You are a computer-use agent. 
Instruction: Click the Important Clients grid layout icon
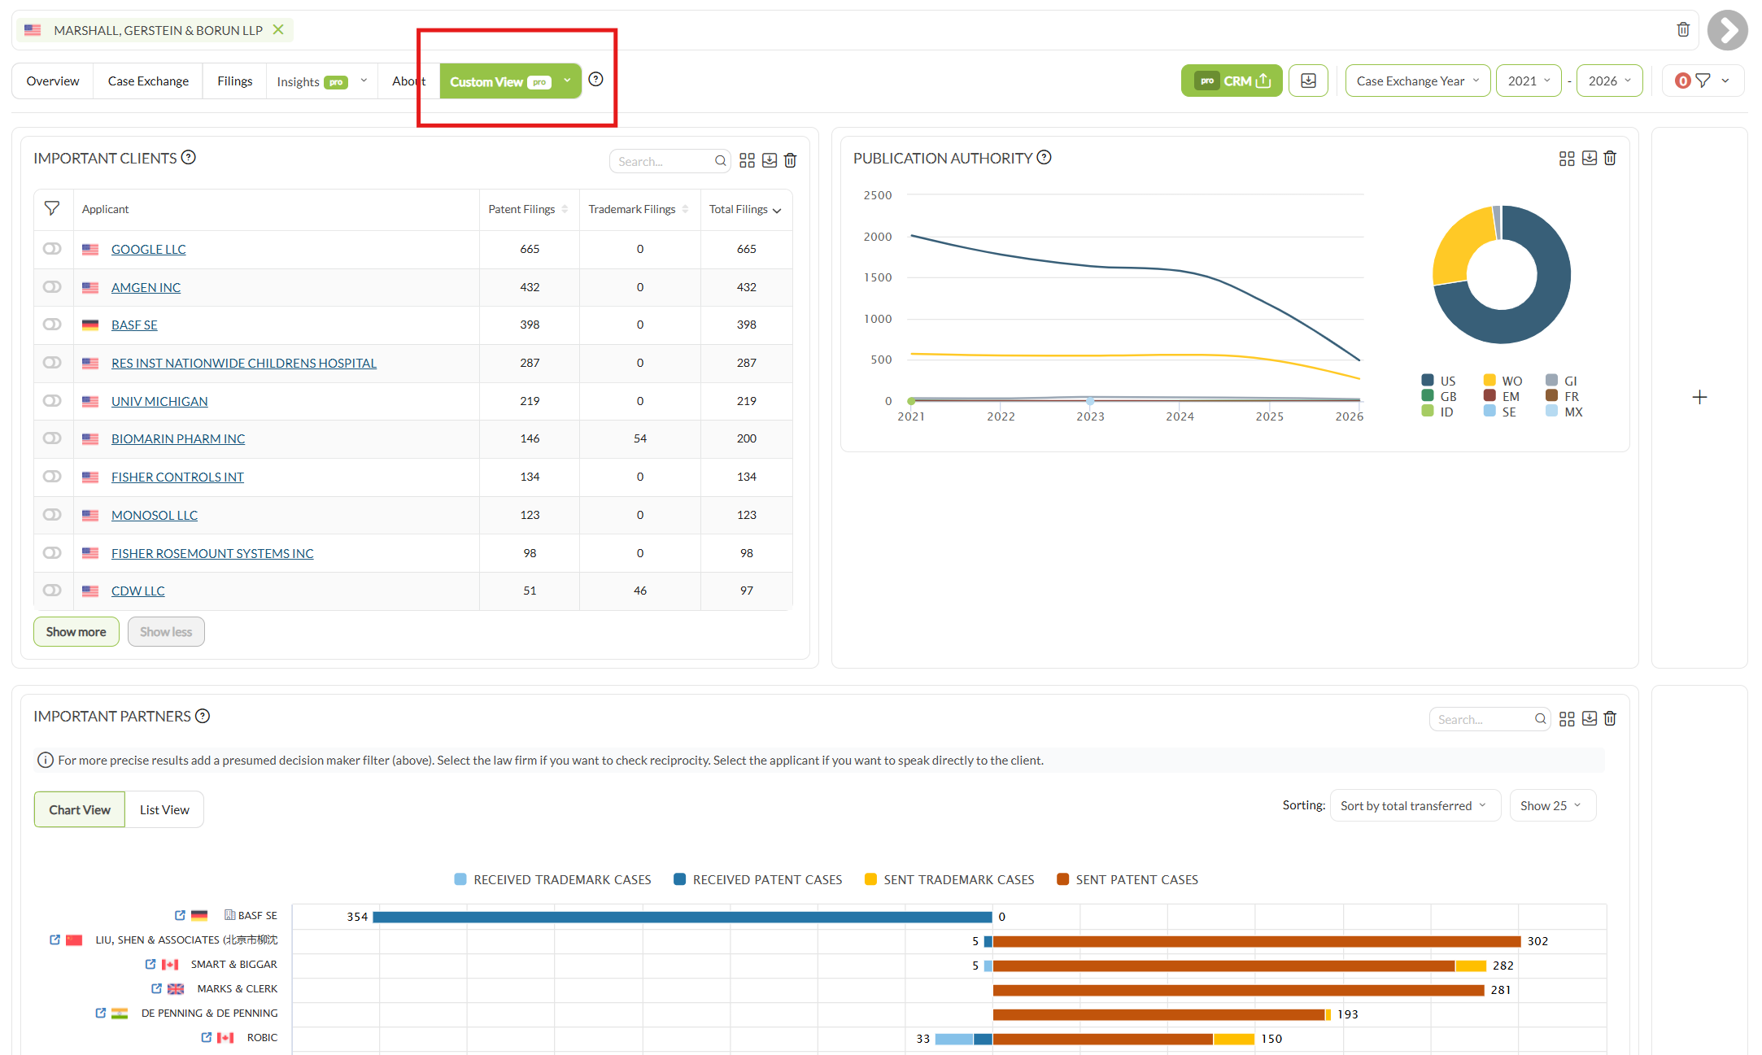point(748,160)
